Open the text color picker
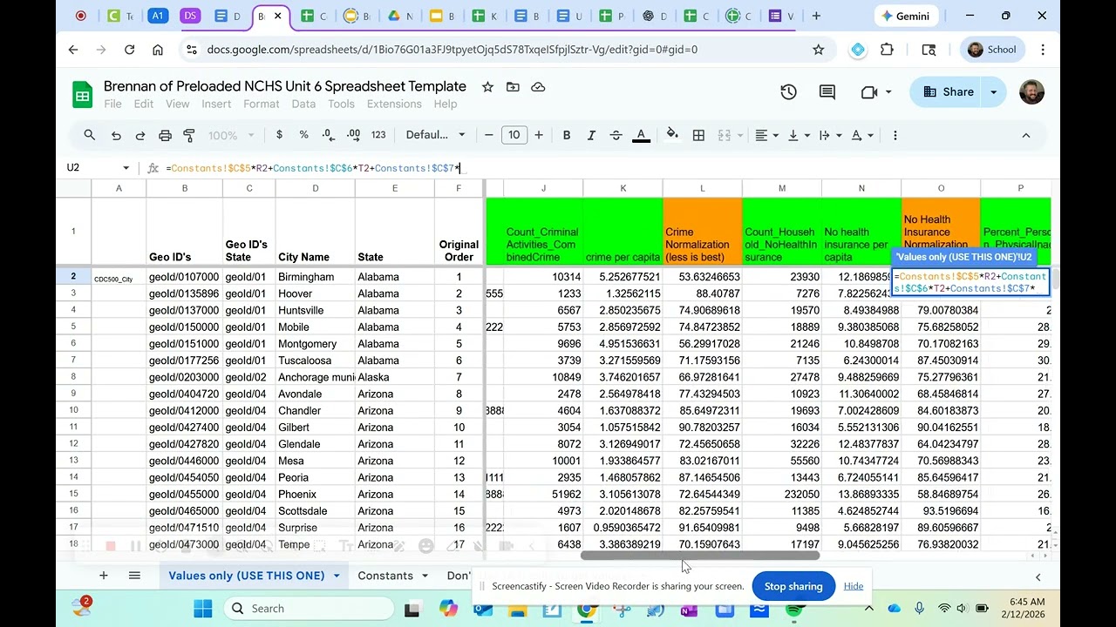Viewport: 1116px width, 627px height. (641, 135)
